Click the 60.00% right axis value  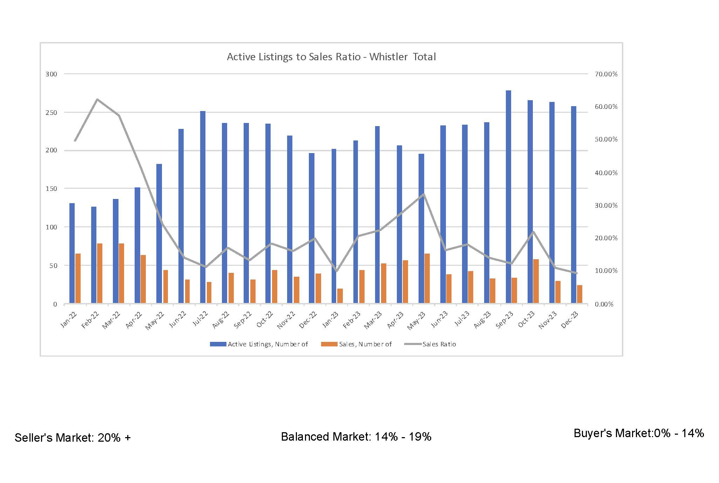point(606,106)
